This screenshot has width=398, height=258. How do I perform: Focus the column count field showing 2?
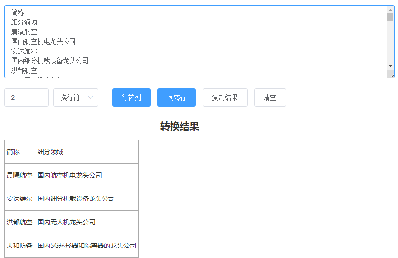click(26, 97)
